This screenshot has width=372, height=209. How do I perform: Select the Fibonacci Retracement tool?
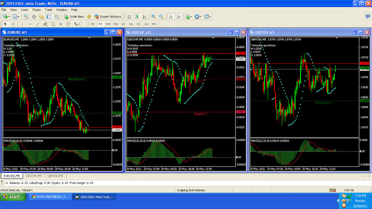[53, 24]
